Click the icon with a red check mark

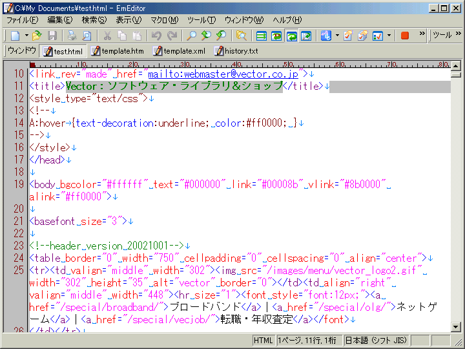378,36
